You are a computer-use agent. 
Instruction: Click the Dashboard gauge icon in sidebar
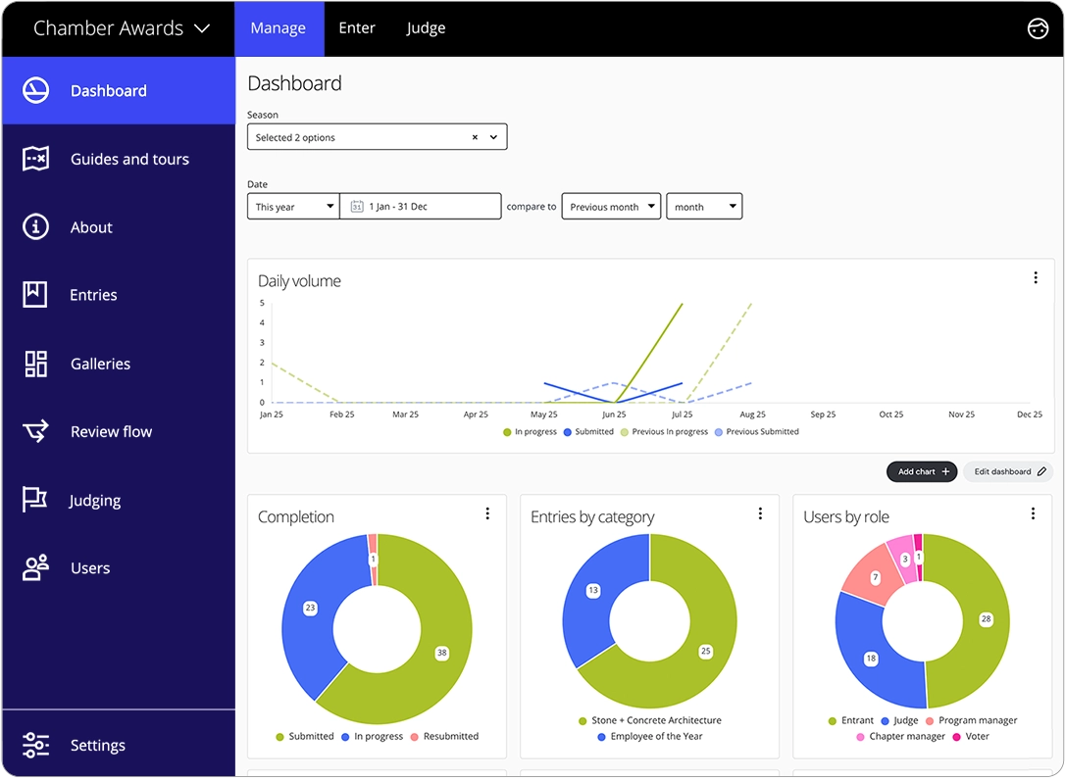[x=36, y=90]
